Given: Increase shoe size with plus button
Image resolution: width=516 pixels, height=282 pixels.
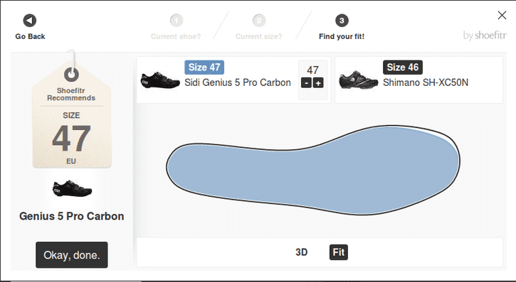Looking at the screenshot, I should tap(318, 83).
